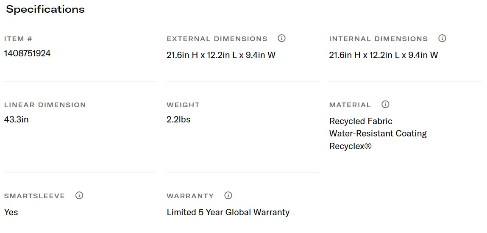Click the Recycled Fabric material text

361,121
